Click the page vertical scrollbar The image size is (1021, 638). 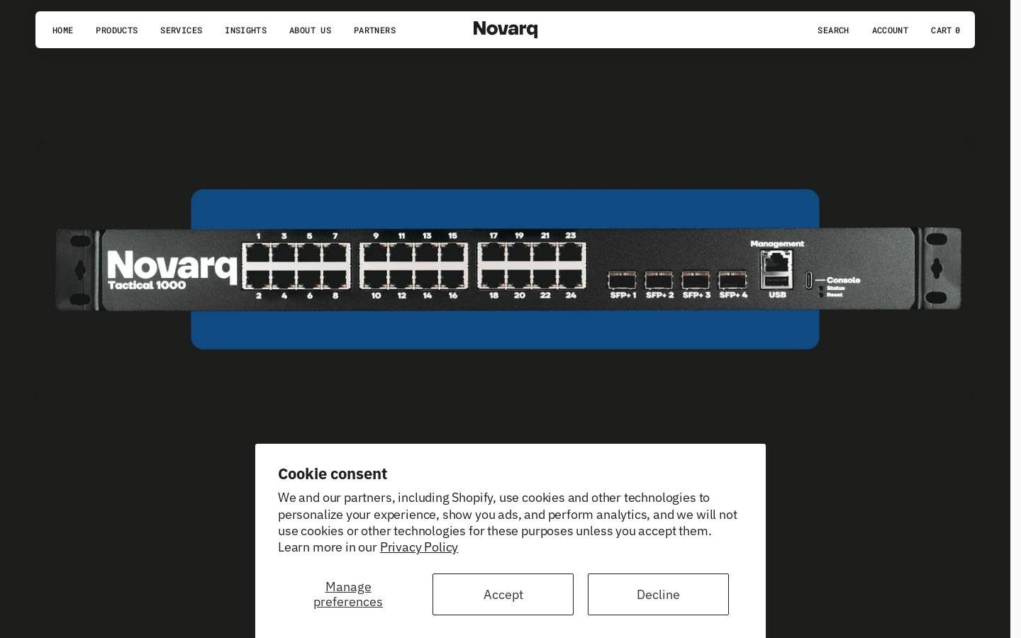point(1015,319)
